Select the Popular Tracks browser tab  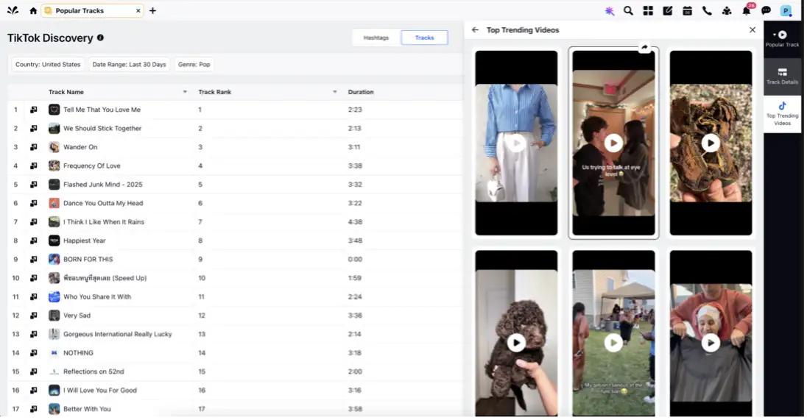(93, 10)
